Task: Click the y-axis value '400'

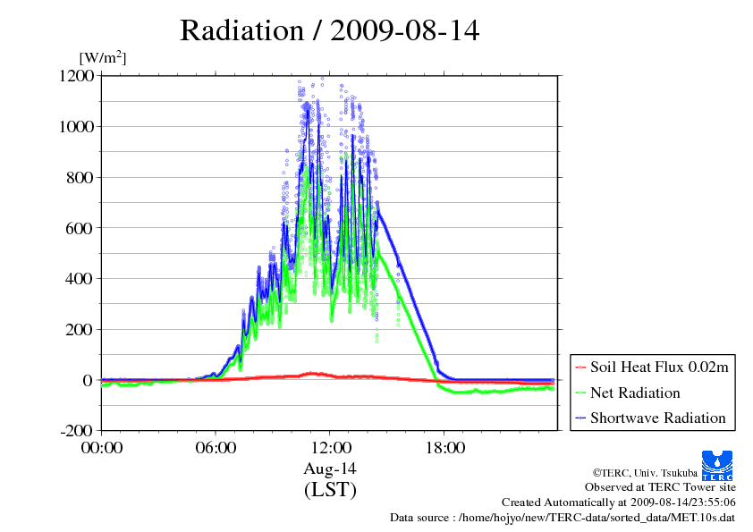Action: 80,279
